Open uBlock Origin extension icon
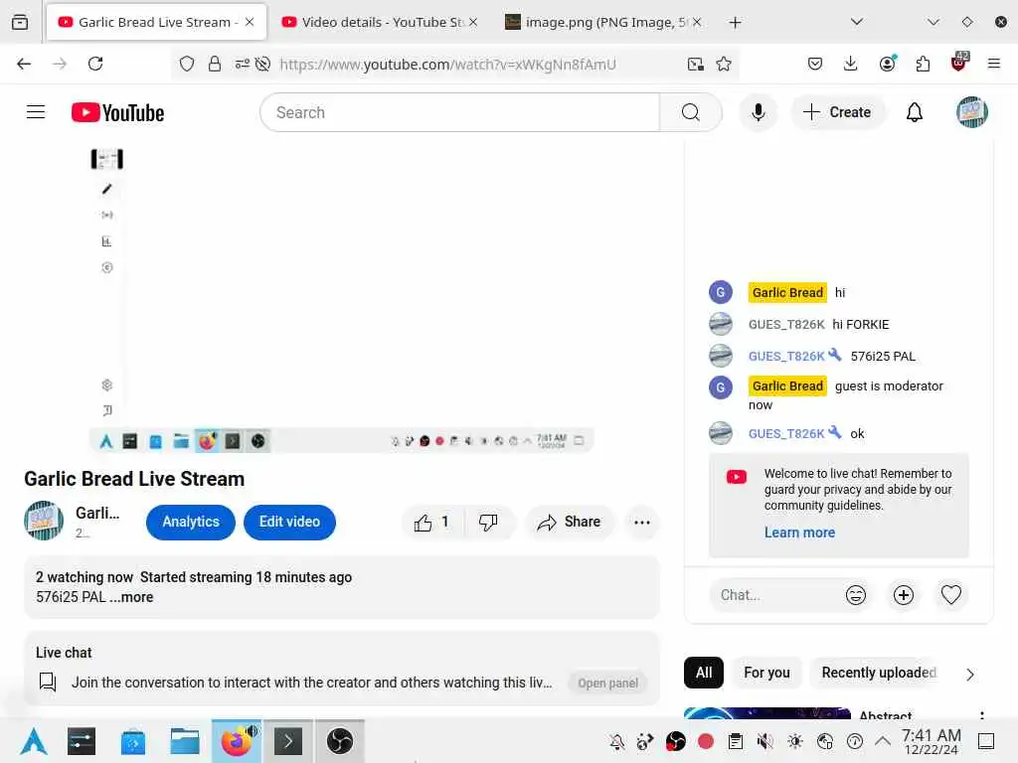Image resolution: width=1018 pixels, height=763 pixels. click(x=958, y=63)
